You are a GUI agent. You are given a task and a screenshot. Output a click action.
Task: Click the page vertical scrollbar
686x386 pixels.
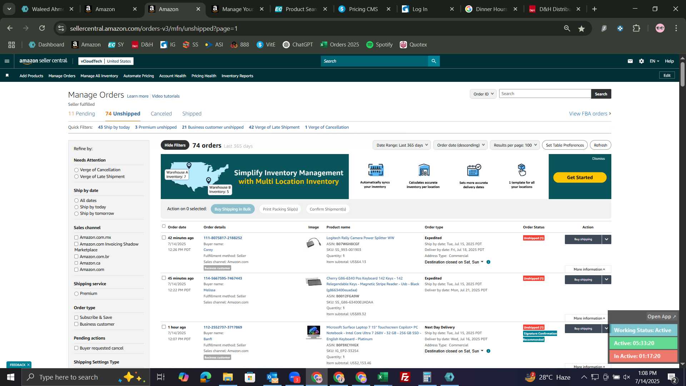click(682, 74)
